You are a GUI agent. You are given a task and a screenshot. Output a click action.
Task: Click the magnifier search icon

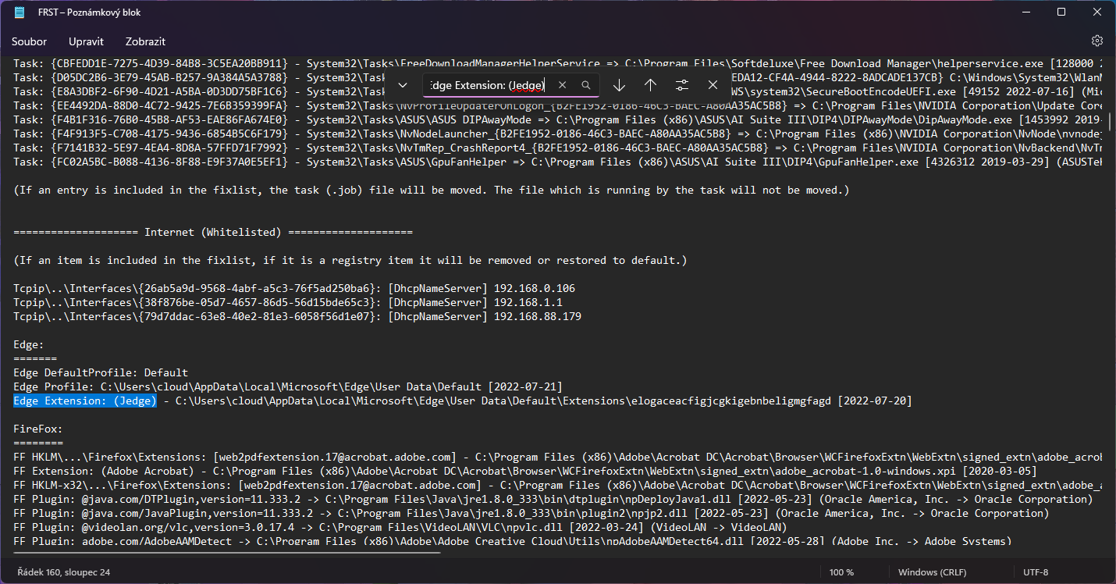(x=586, y=85)
